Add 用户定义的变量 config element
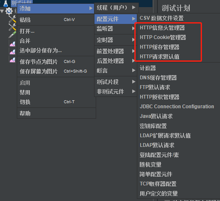220x201 pixels. pos(159,193)
